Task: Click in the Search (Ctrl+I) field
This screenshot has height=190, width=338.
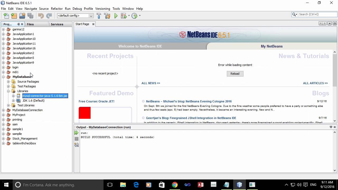Action: coord(318,14)
